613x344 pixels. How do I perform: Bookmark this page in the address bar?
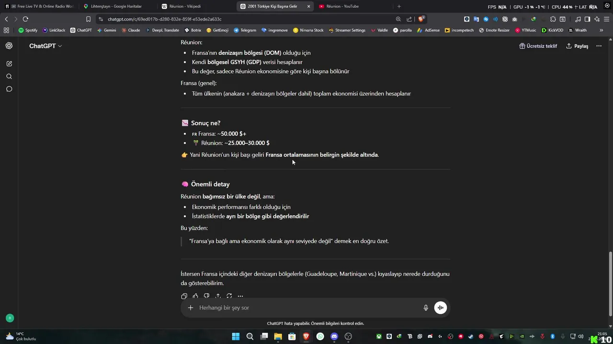click(x=88, y=19)
